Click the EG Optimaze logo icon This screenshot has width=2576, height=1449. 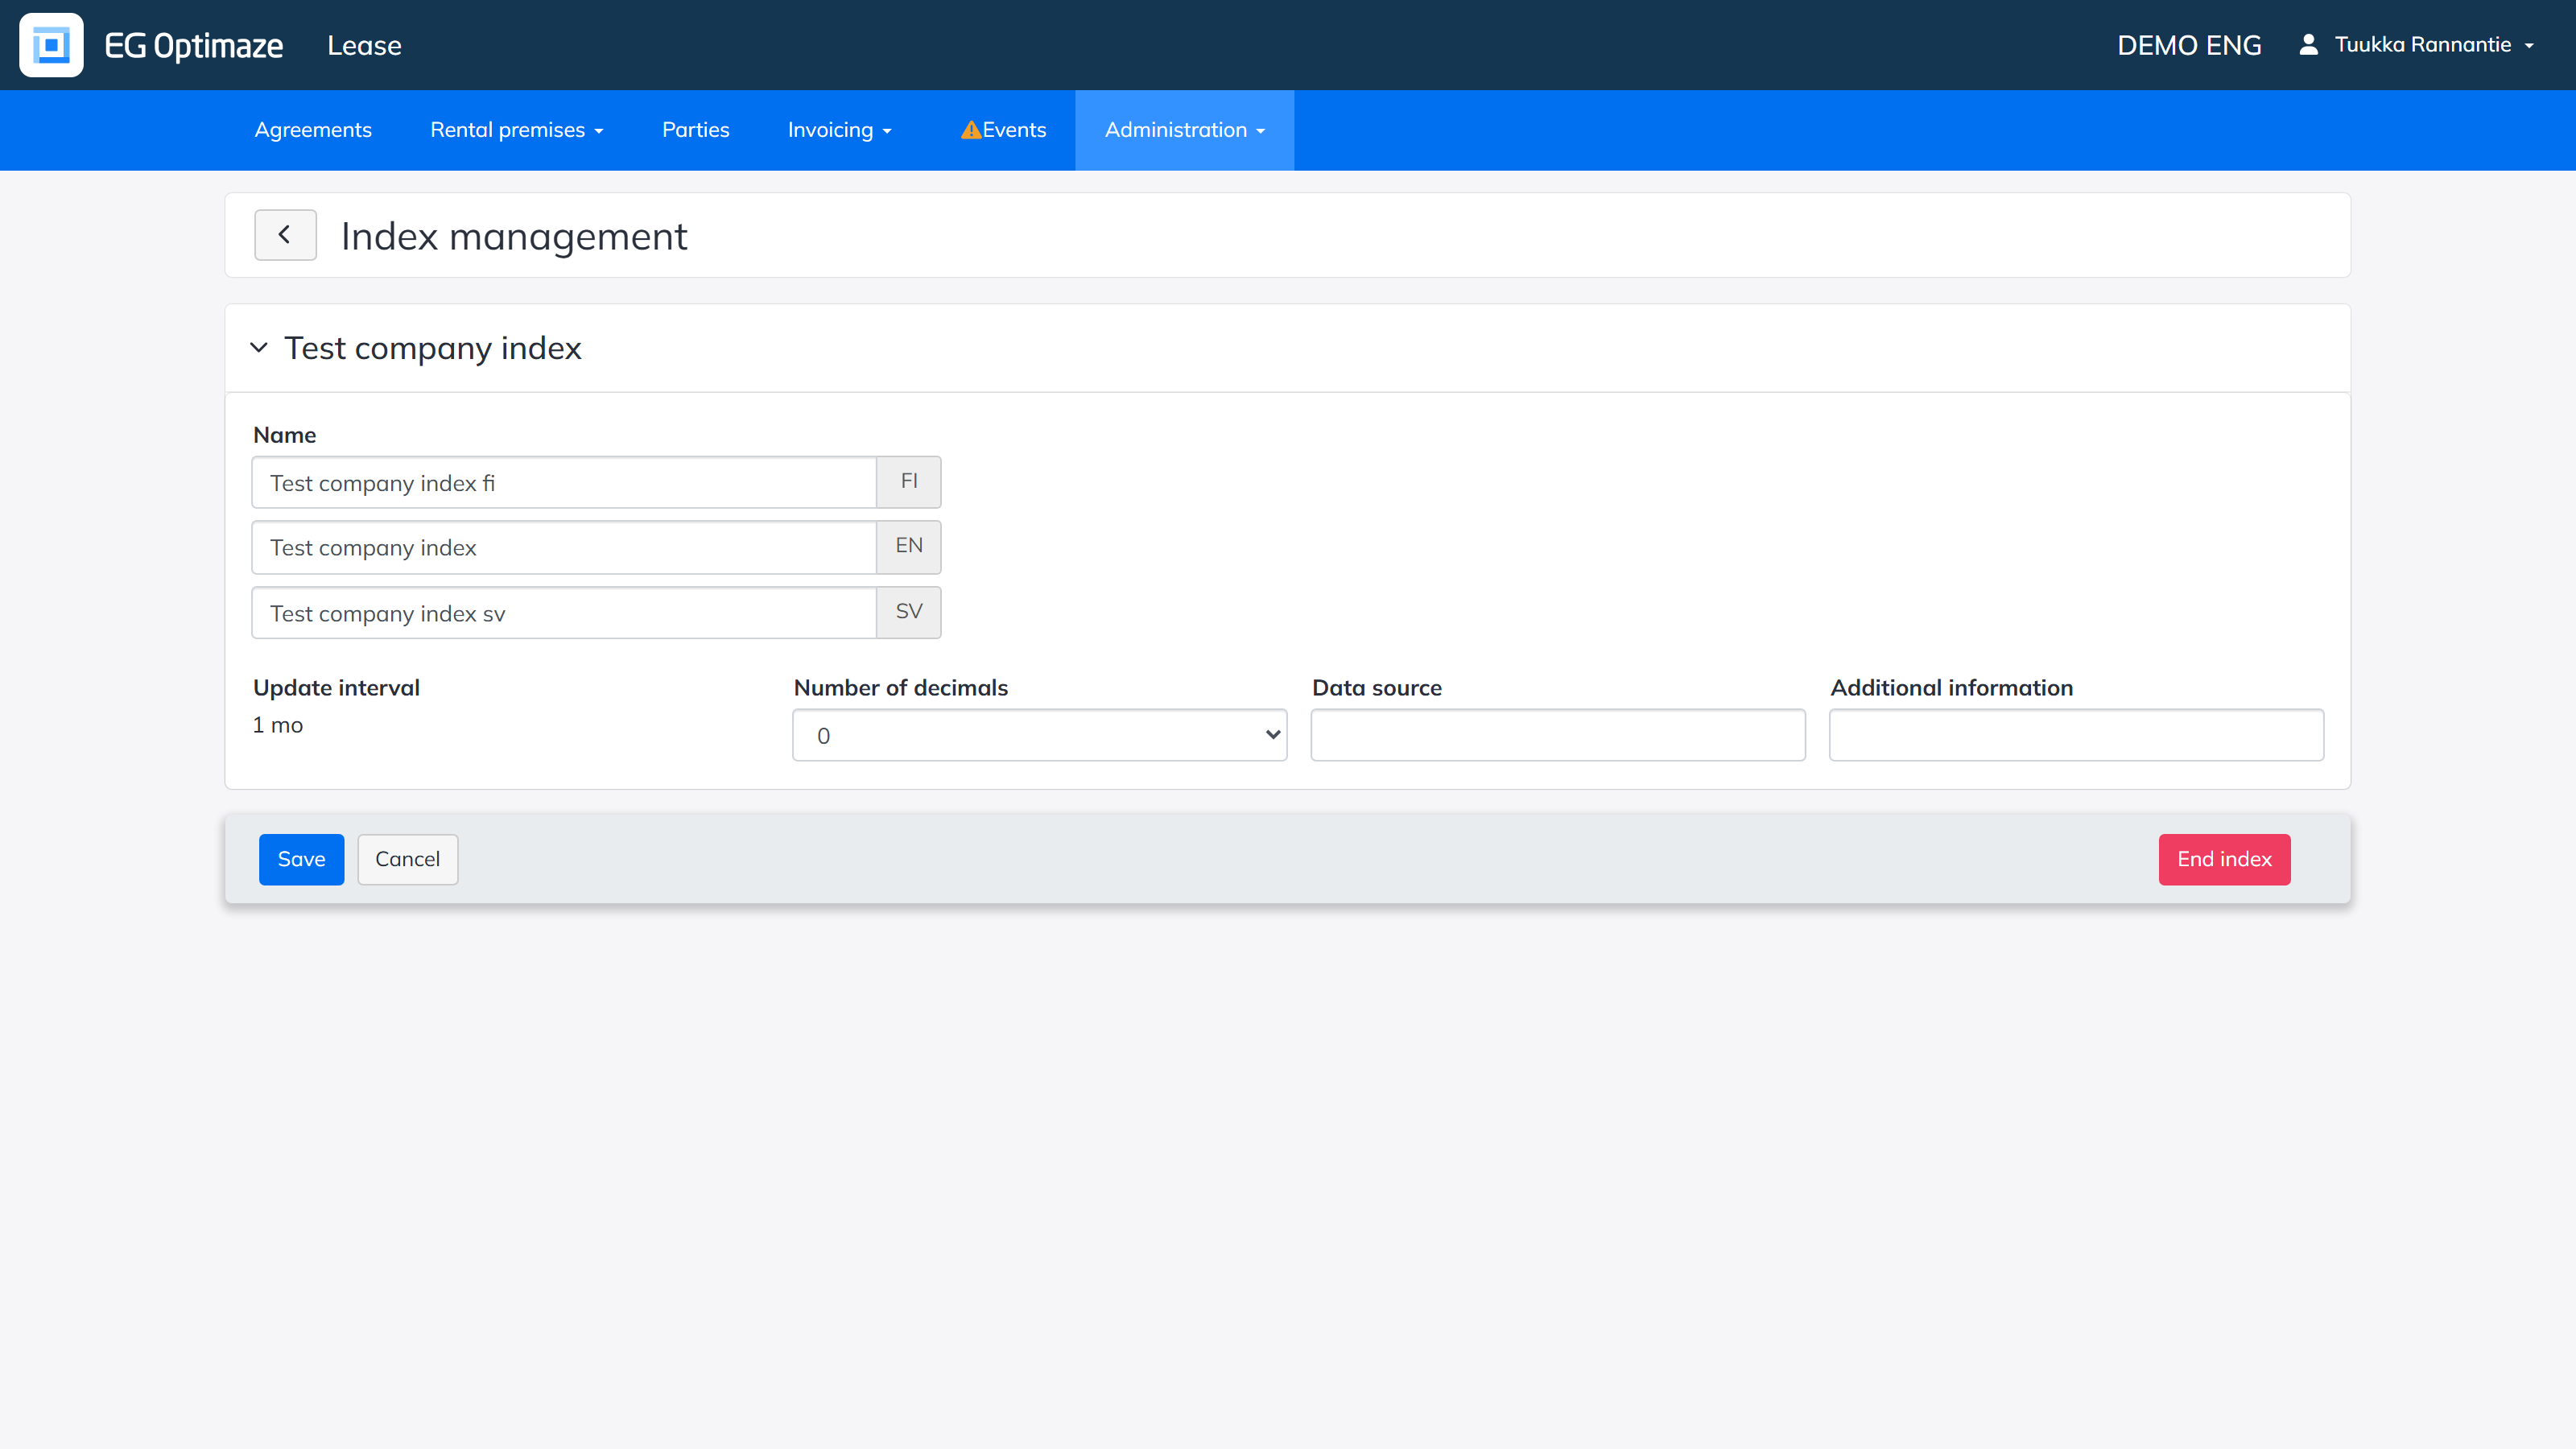[x=51, y=45]
